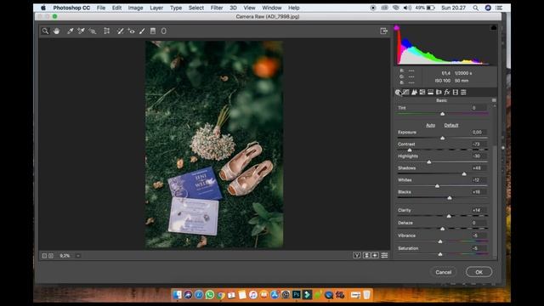
Task: Toggle the highlight clipping warning on histogram
Action: coord(494,28)
